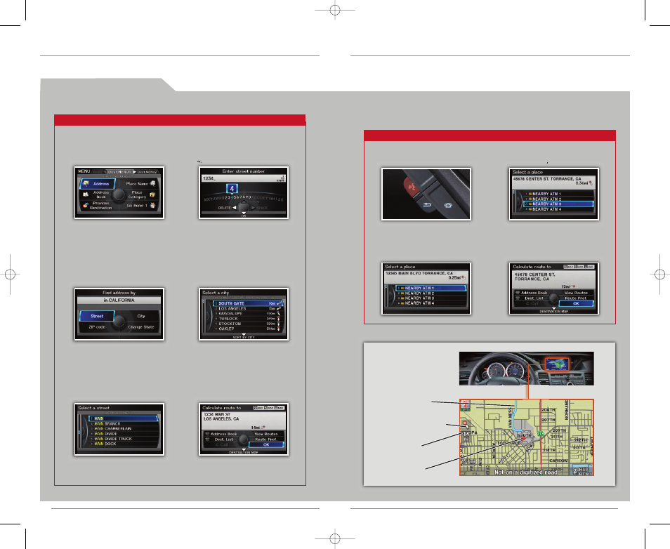This screenshot has height=549, width=670.
Task: Choose Previous Destination in the MENU screen
Action: (x=101, y=206)
